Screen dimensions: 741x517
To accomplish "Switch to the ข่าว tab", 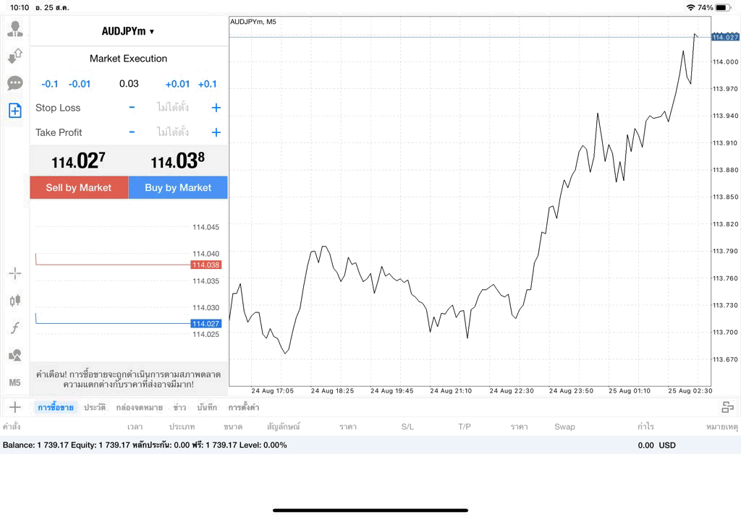I will click(x=179, y=408).
